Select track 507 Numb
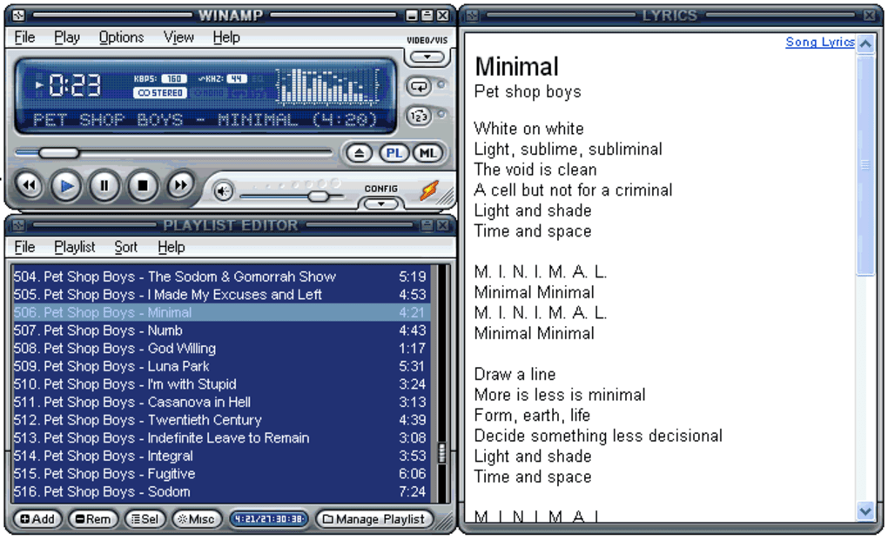 221,330
